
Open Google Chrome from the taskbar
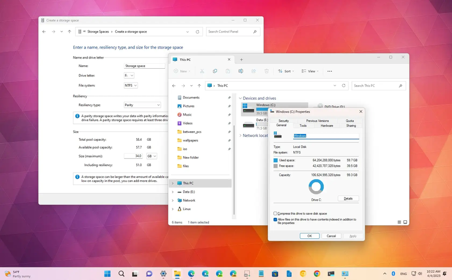317,273
